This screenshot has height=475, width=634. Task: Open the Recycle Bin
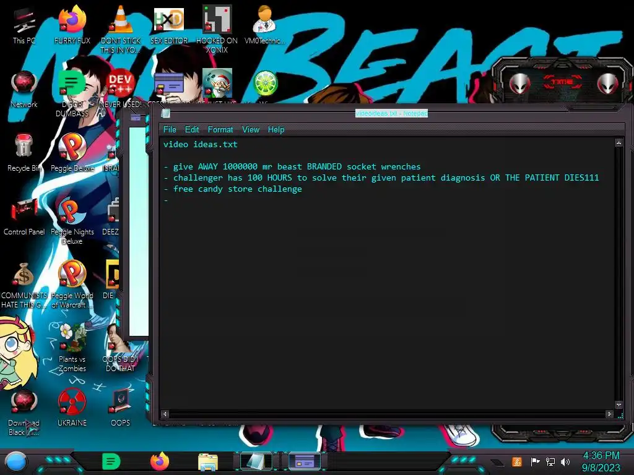(x=24, y=153)
